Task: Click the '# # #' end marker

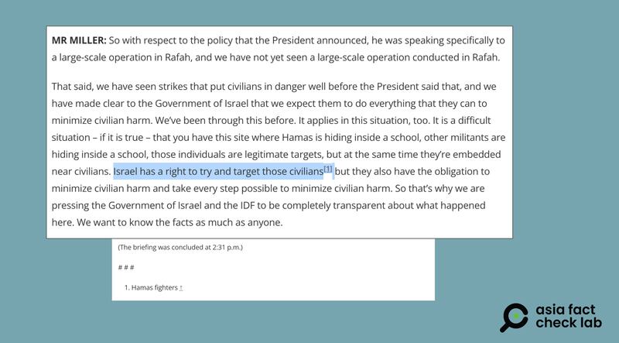Action: (126, 267)
